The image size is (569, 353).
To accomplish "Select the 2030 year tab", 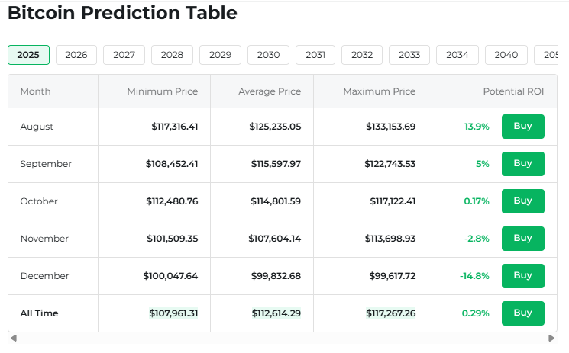I will click(268, 55).
